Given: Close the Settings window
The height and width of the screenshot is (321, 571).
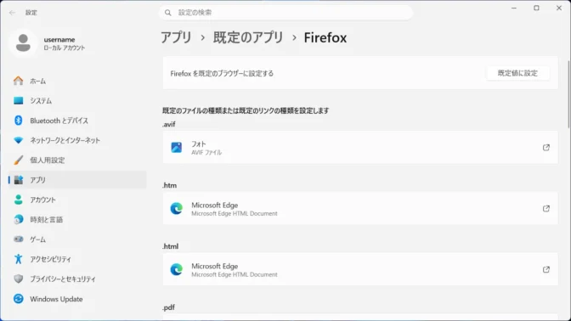Looking at the screenshot, I should coord(559,8).
